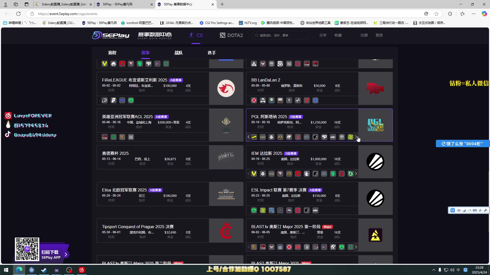
Task: Open a new browser tab
Action: (x=222, y=4)
